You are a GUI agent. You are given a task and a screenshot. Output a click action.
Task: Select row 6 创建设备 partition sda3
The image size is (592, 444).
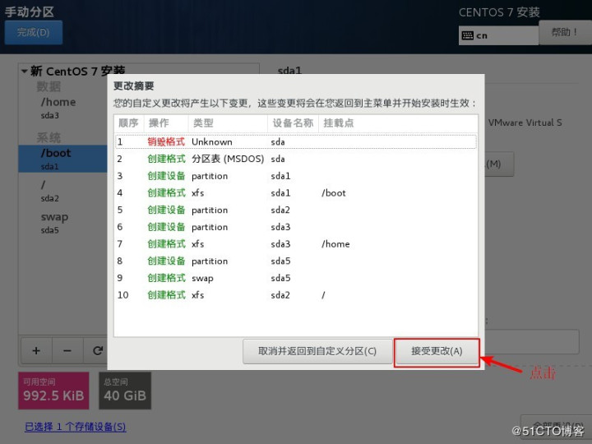pyautogui.click(x=296, y=227)
